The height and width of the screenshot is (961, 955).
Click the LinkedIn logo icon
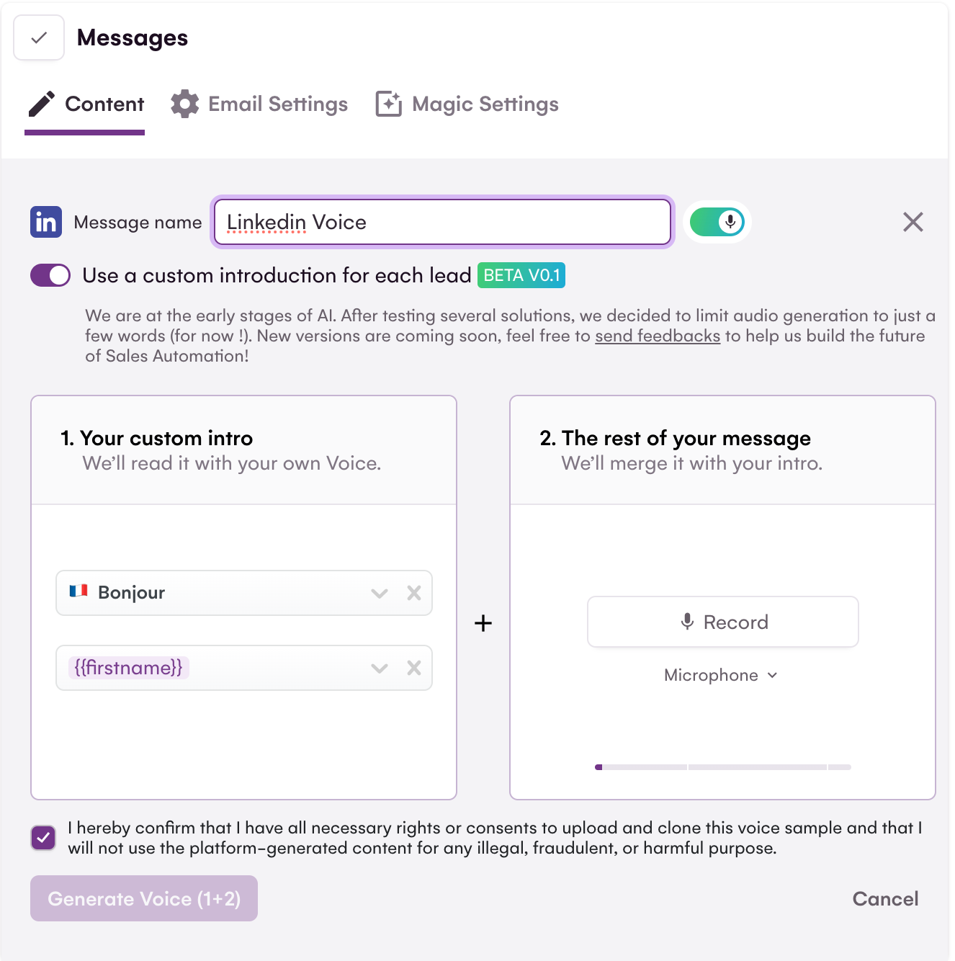coord(46,222)
